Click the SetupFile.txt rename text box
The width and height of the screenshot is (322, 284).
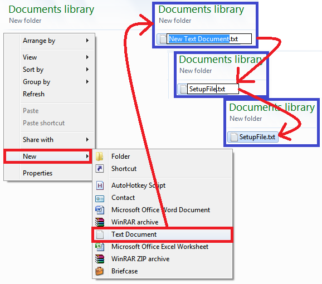[x=213, y=89]
